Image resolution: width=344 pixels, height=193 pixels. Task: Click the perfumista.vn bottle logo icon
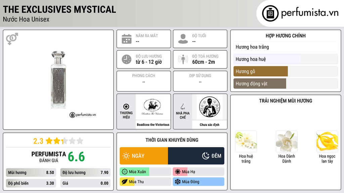point(270,13)
